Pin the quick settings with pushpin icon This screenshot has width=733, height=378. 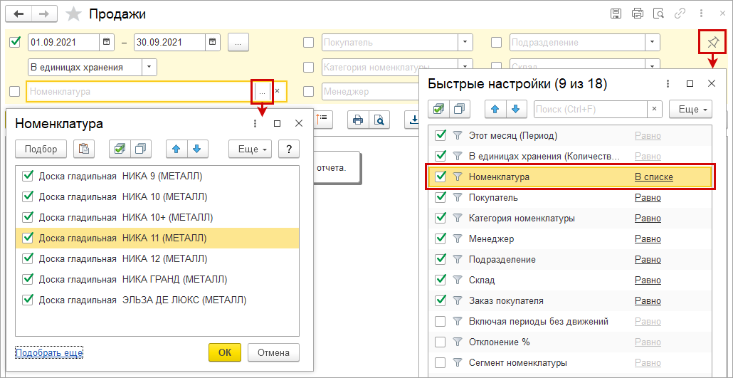point(712,43)
